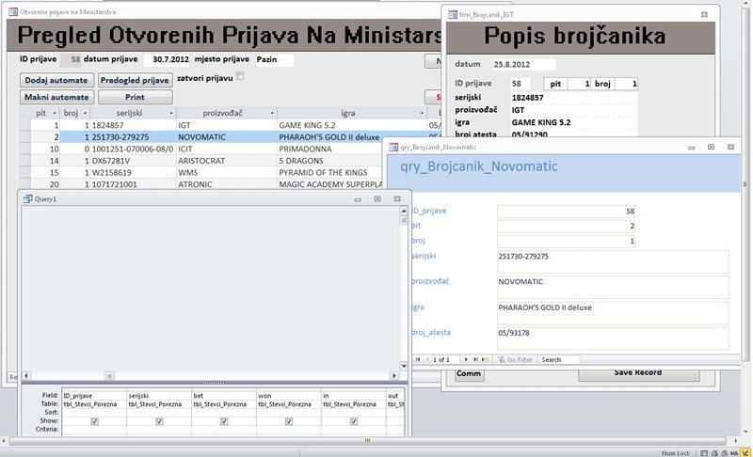Go to next record in qry_Brojcanik_Novomatic navigator
The image size is (753, 457).
pos(465,359)
